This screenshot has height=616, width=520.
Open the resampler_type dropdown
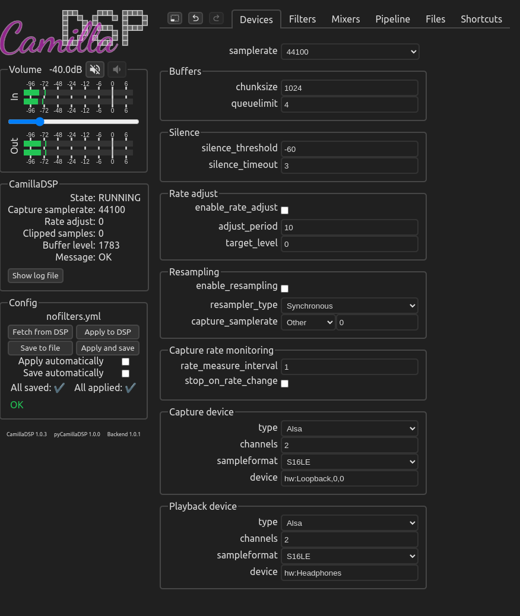click(350, 306)
